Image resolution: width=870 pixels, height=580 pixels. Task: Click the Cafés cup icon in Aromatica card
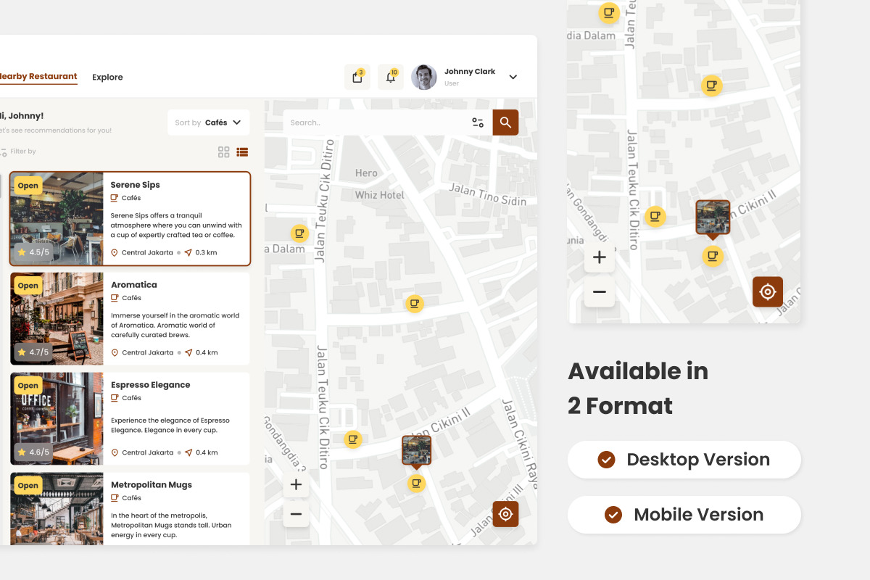(114, 298)
